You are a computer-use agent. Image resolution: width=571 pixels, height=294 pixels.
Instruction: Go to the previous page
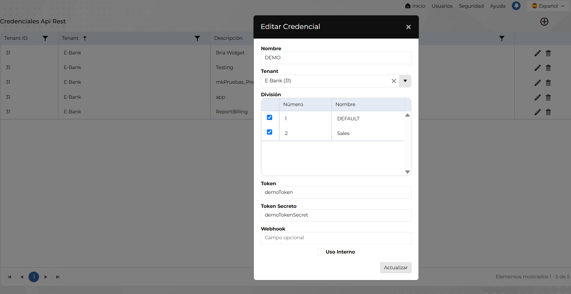coord(22,277)
